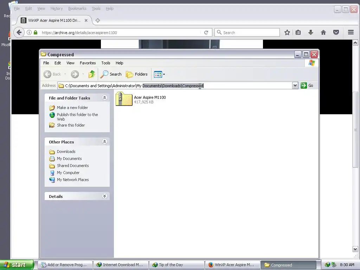
Task: Open Explorer's Tools menu
Action: click(106, 63)
